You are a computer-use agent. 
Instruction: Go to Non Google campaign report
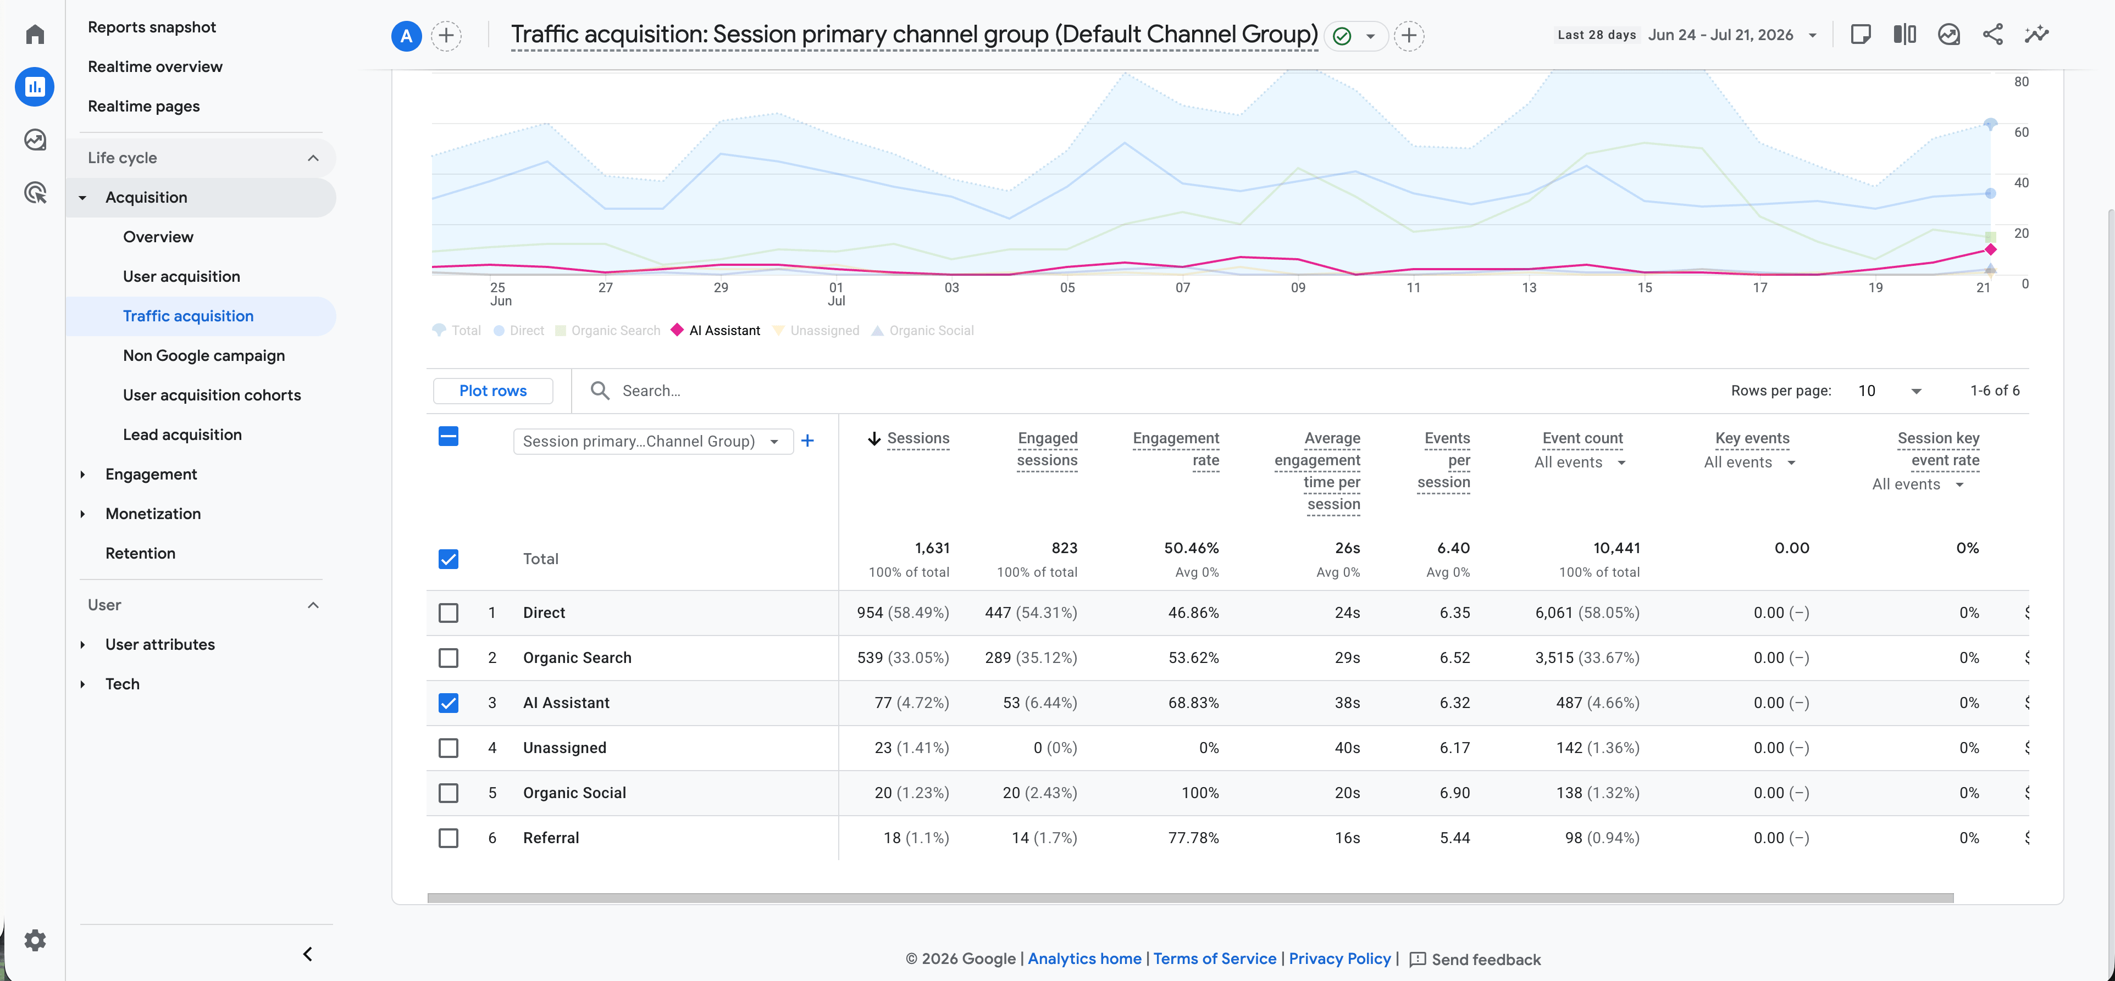[x=203, y=355]
